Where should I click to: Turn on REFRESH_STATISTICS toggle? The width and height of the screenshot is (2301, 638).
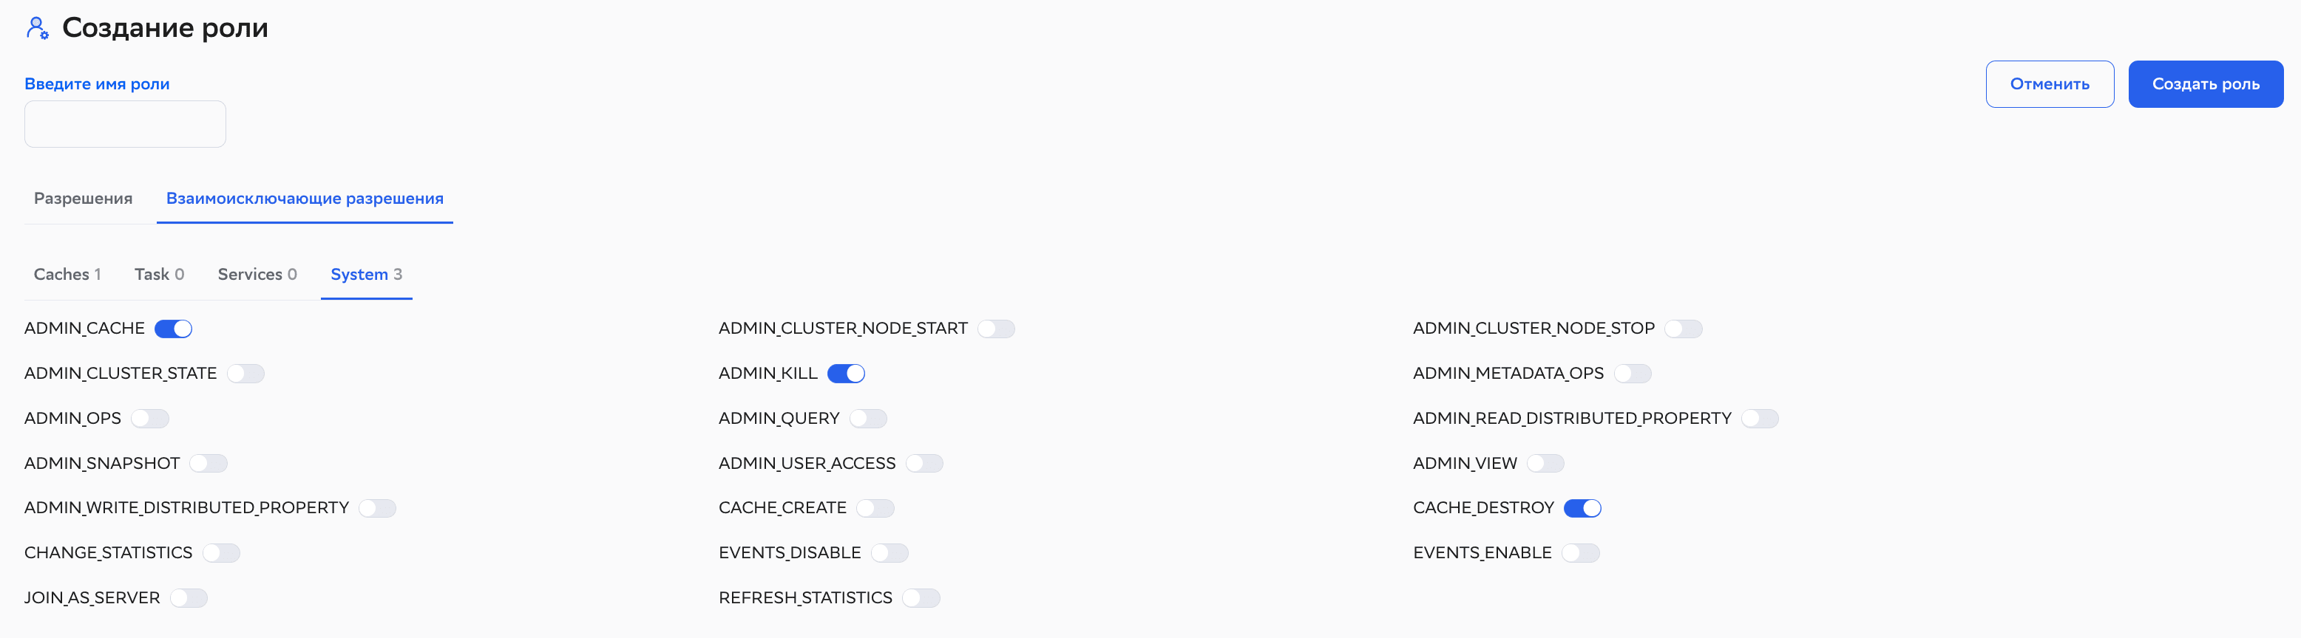coord(921,598)
